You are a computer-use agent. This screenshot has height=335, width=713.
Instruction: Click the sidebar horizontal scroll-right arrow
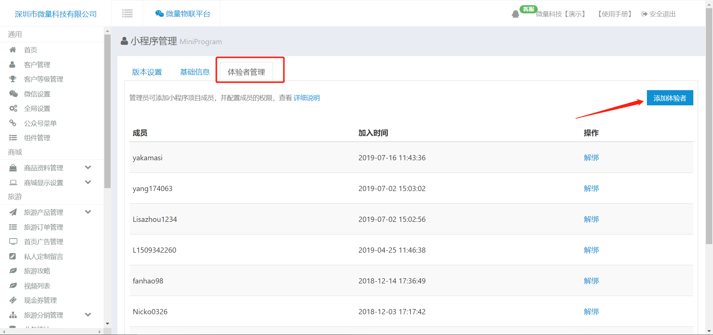100,332
